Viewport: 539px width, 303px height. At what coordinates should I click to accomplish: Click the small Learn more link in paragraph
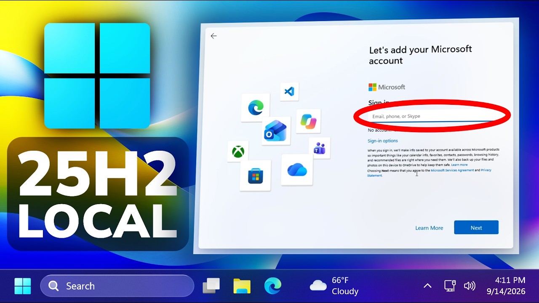(x=459, y=165)
